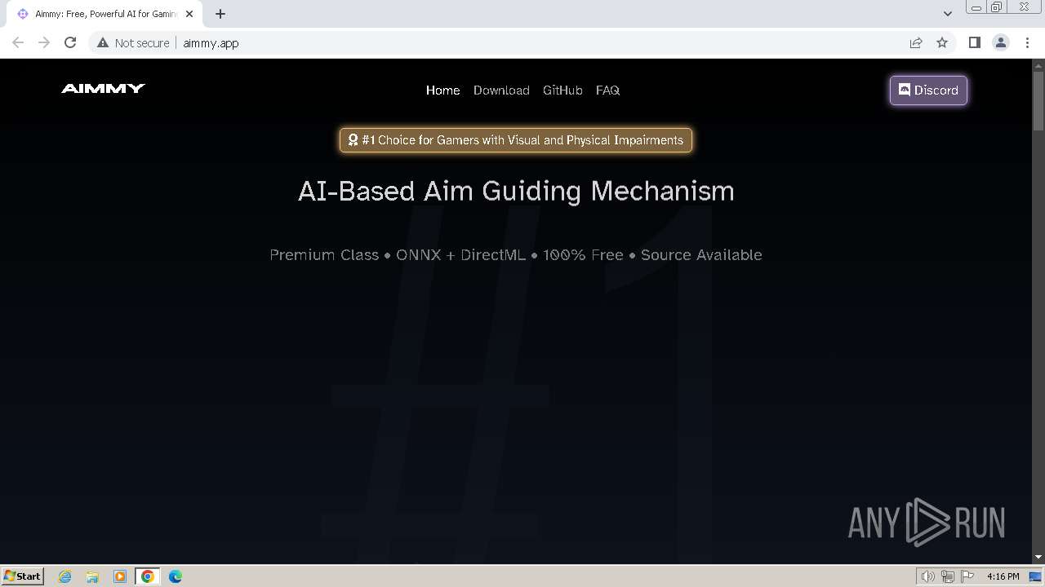
Task: Expand the tab search dropdown
Action: (x=948, y=14)
